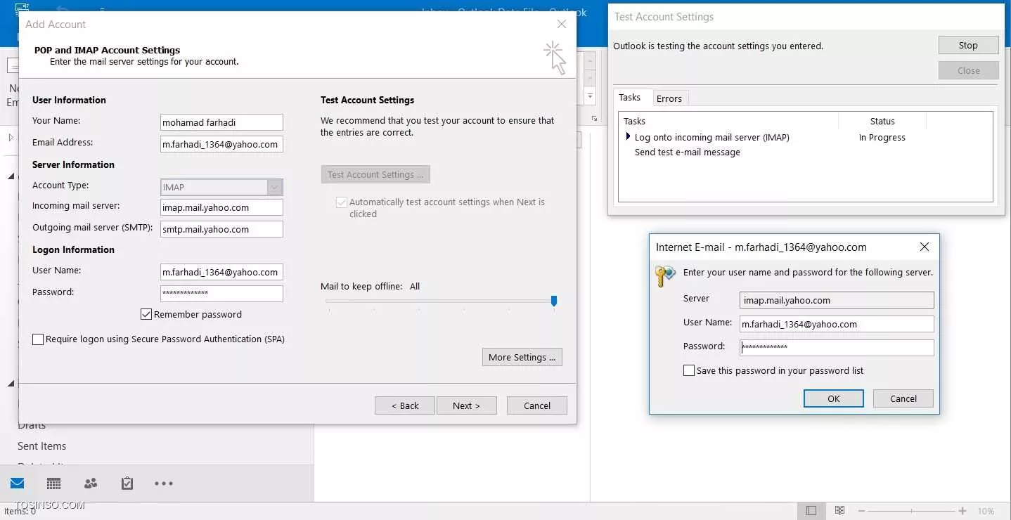Select Send test e-mail message task row
Viewport: 1011px width, 520px height.
pos(688,152)
